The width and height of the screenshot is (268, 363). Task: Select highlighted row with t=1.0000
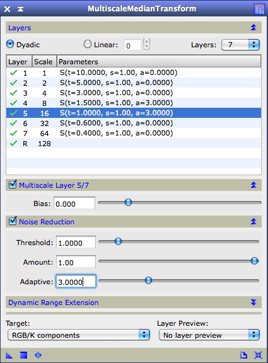(134, 113)
